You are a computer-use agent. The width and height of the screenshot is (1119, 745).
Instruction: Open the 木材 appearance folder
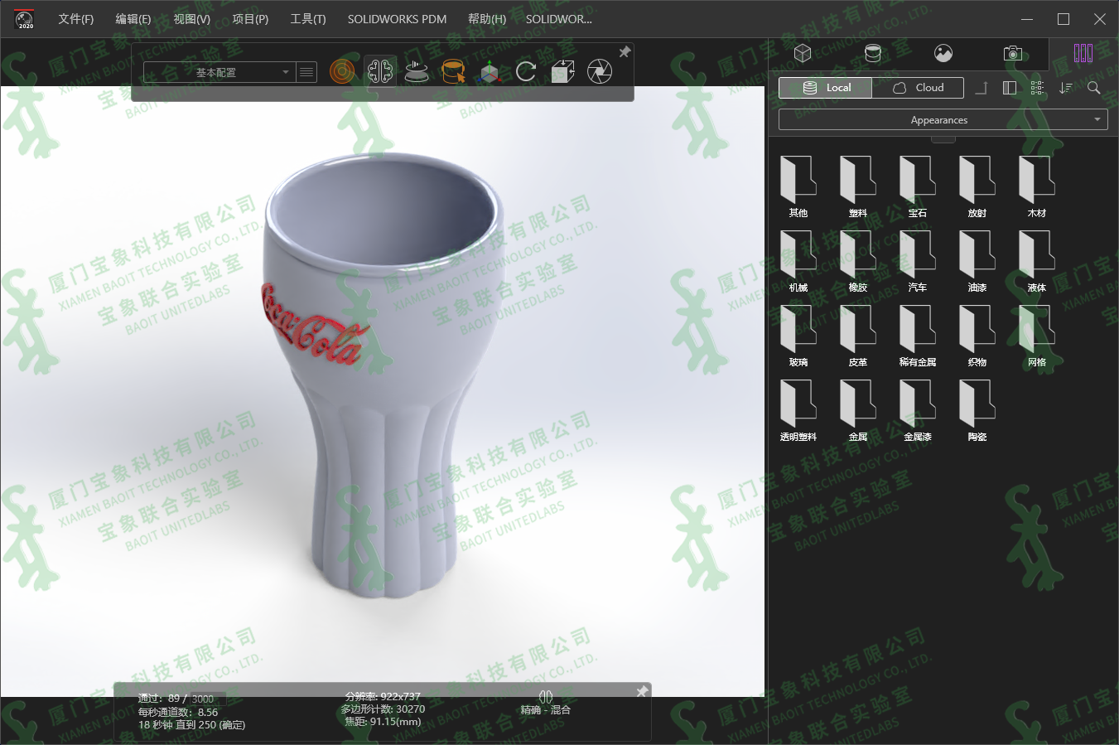(1037, 186)
